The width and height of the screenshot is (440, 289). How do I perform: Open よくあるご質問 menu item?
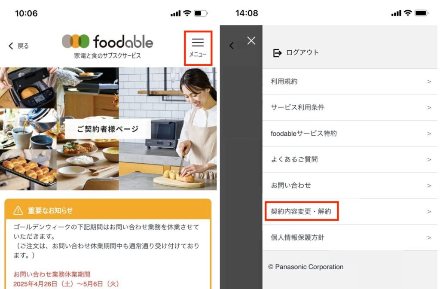coord(350,159)
